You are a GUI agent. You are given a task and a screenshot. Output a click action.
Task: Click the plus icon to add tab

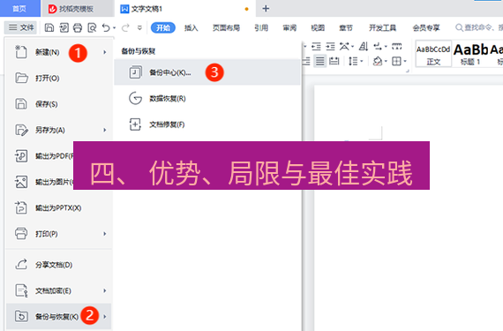tap(266, 9)
